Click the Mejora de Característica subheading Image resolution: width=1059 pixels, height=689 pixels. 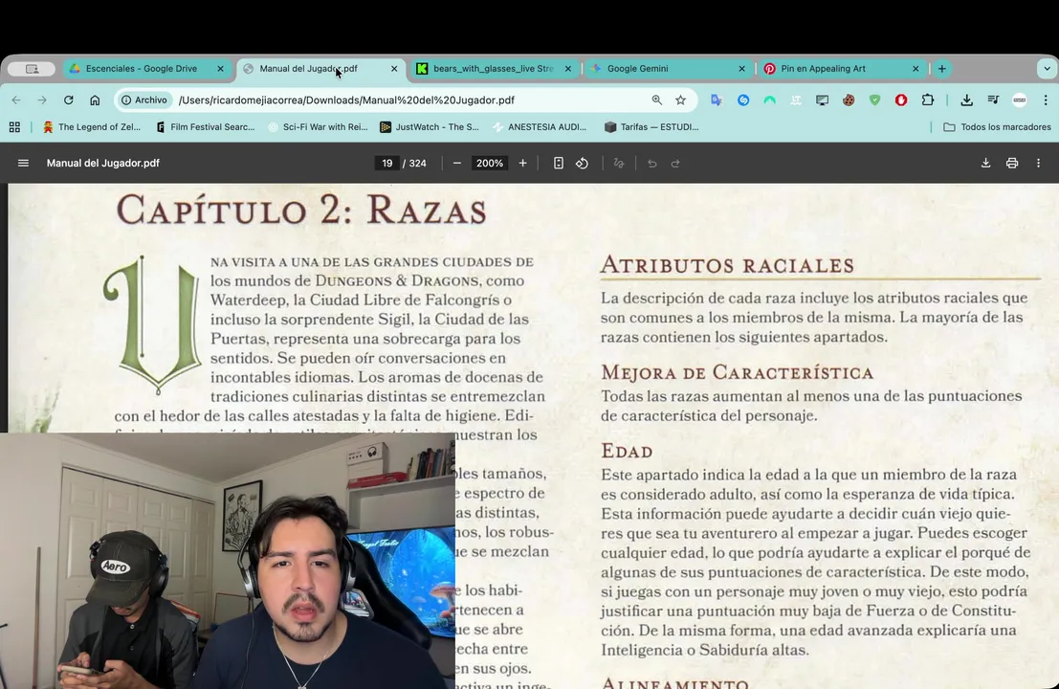[x=737, y=372]
